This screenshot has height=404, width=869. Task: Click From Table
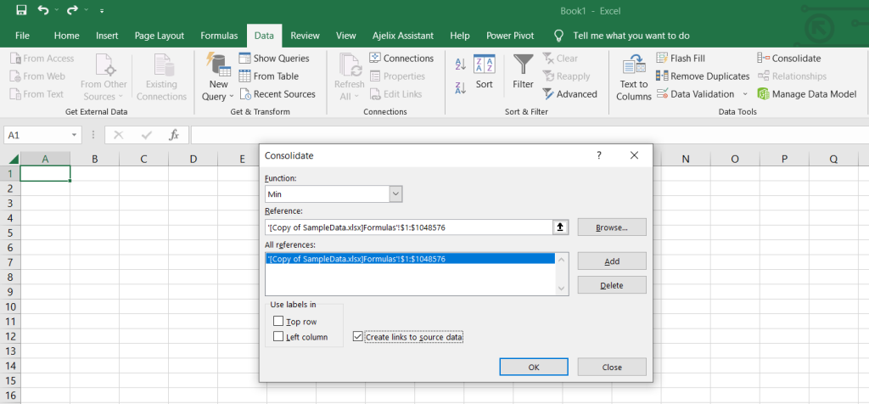(x=269, y=76)
